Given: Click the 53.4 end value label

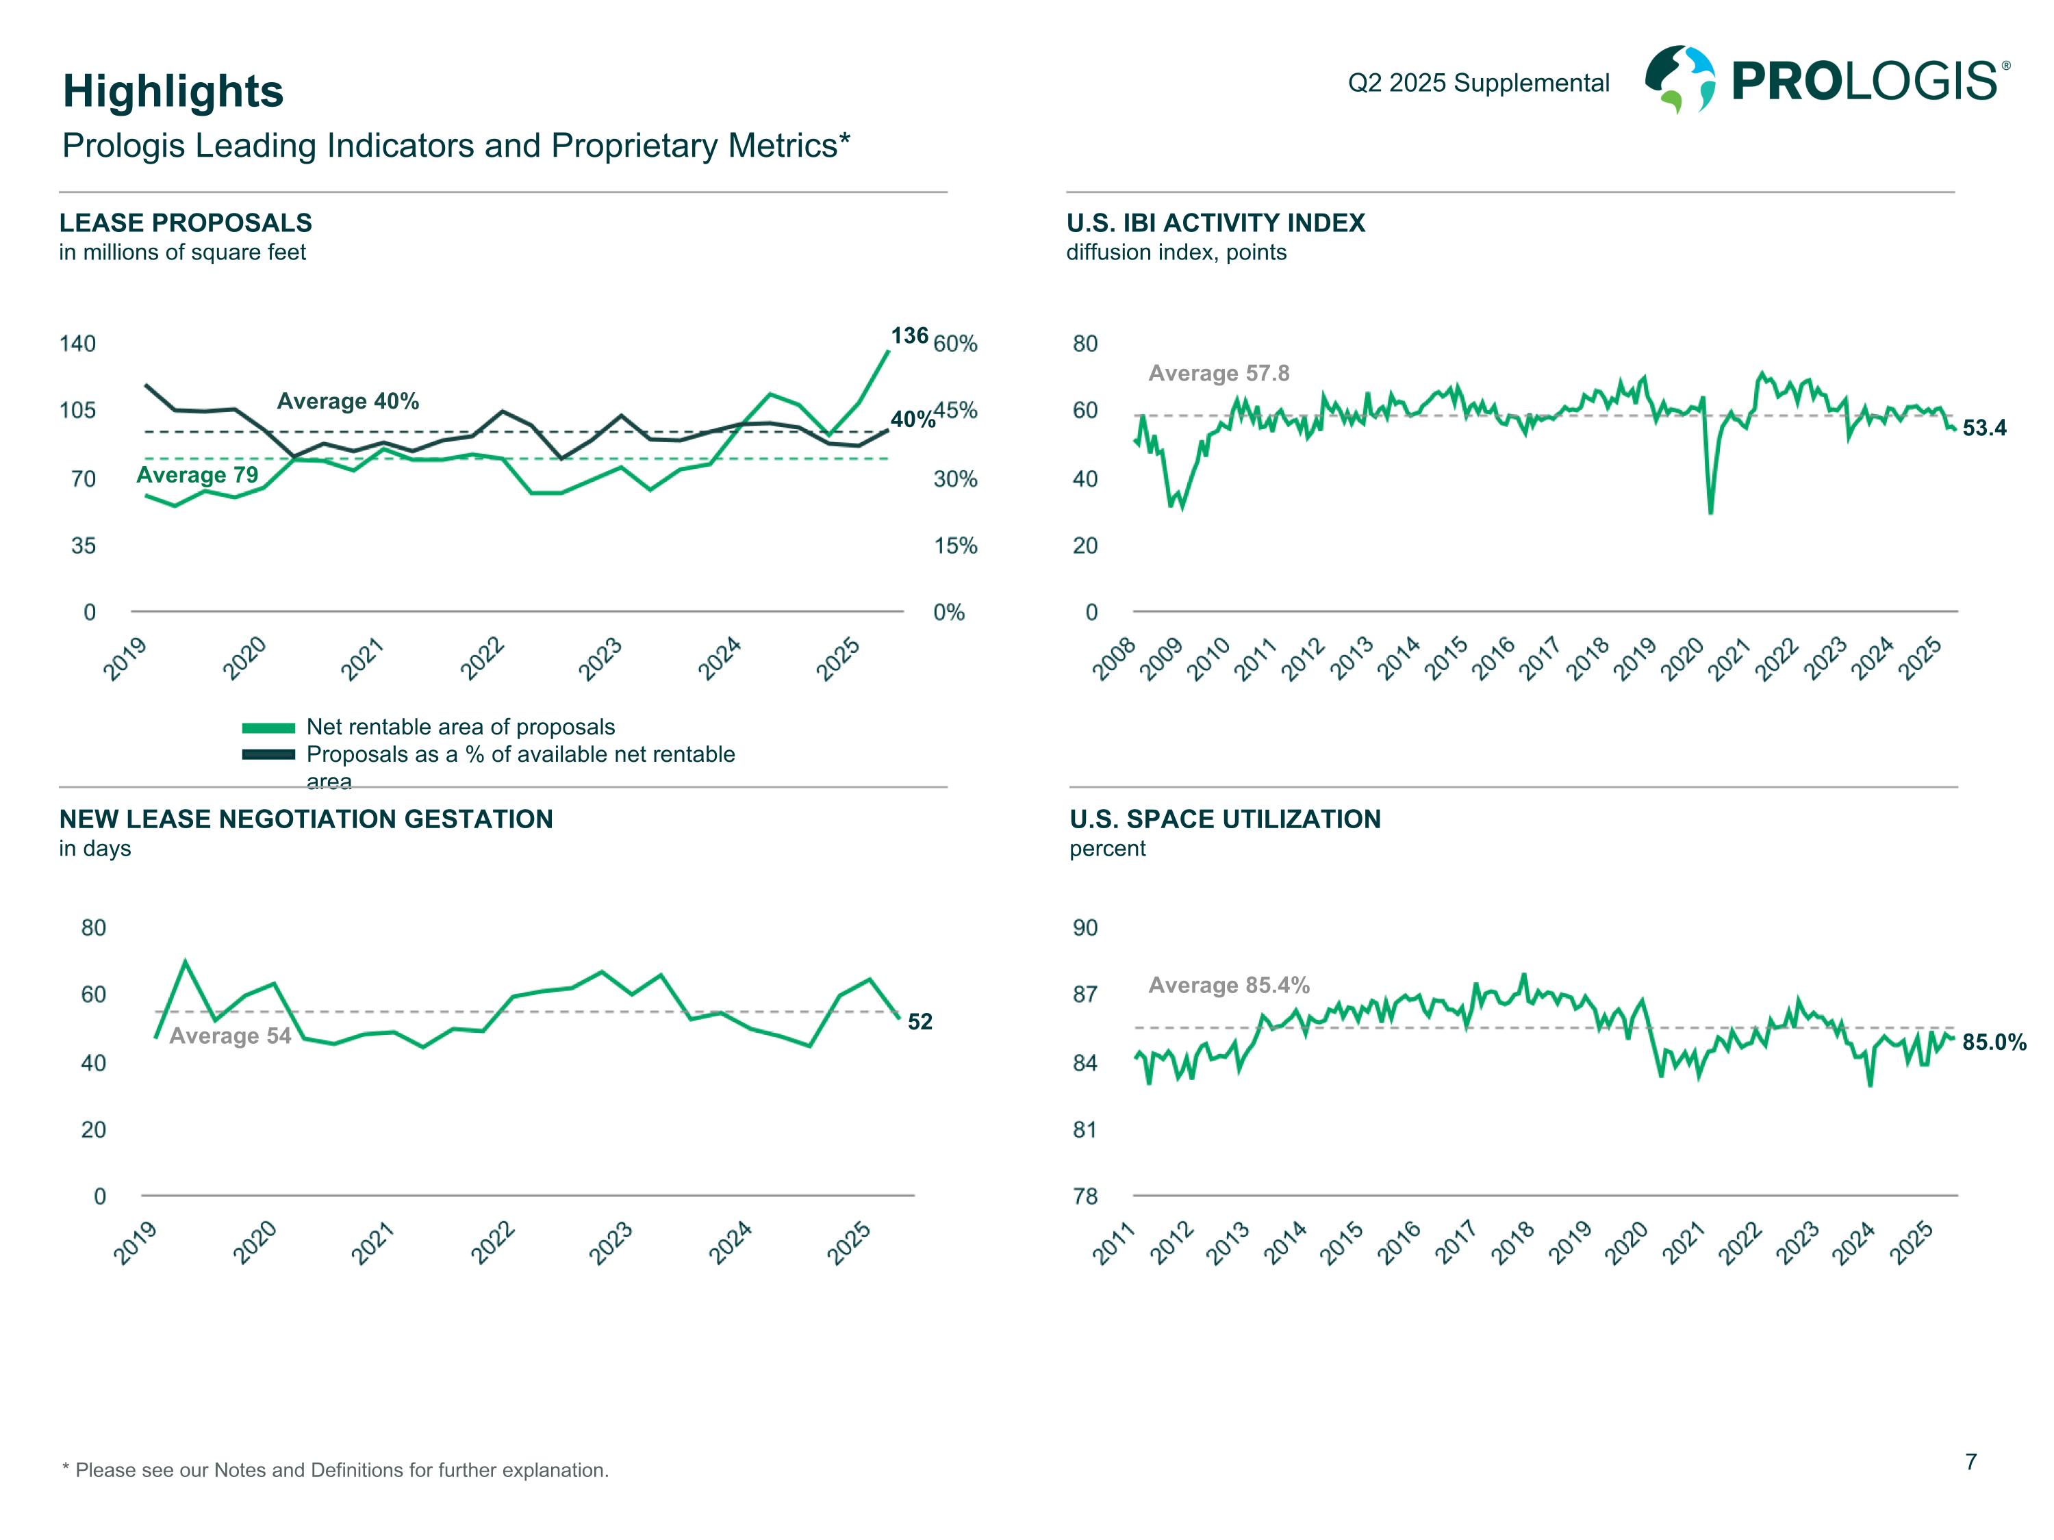Looking at the screenshot, I should pos(1983,428).
